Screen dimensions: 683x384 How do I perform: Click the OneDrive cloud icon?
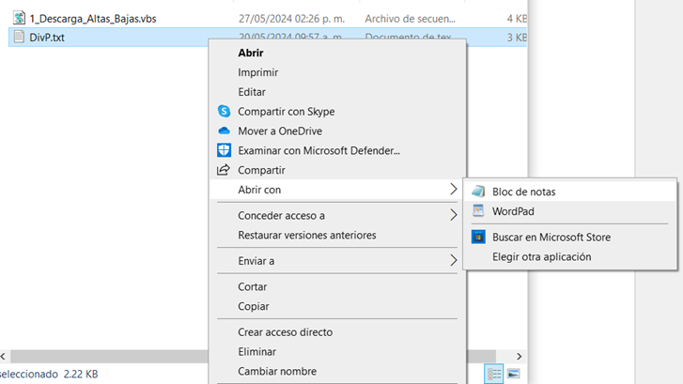point(224,131)
